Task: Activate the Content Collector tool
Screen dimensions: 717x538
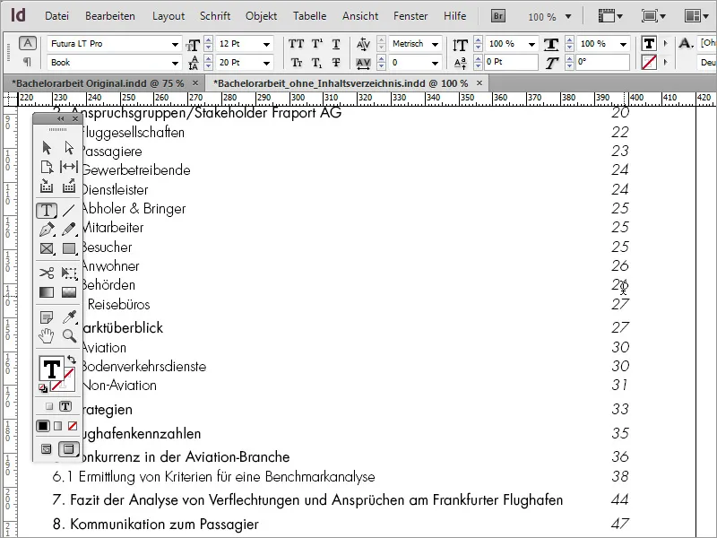Action: 47,186
